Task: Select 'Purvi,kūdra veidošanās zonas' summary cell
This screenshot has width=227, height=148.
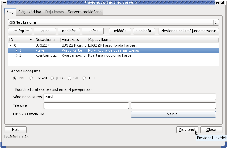Action: tap(113, 50)
